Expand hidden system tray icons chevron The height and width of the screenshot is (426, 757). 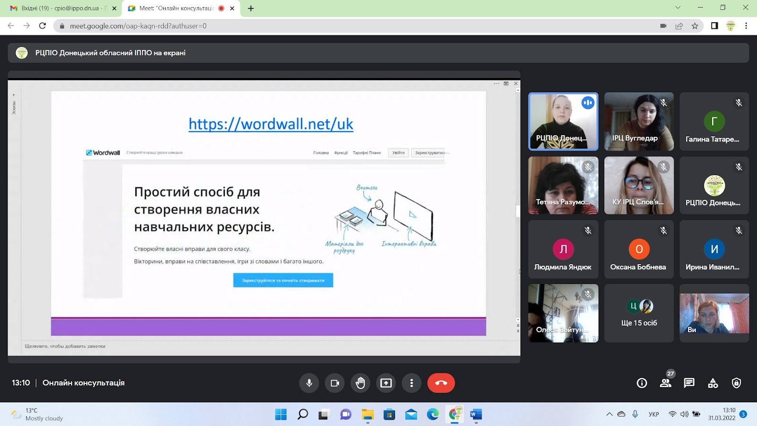[609, 414]
